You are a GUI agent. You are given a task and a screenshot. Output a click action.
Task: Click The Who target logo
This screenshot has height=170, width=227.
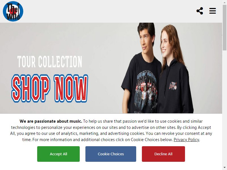13,11
